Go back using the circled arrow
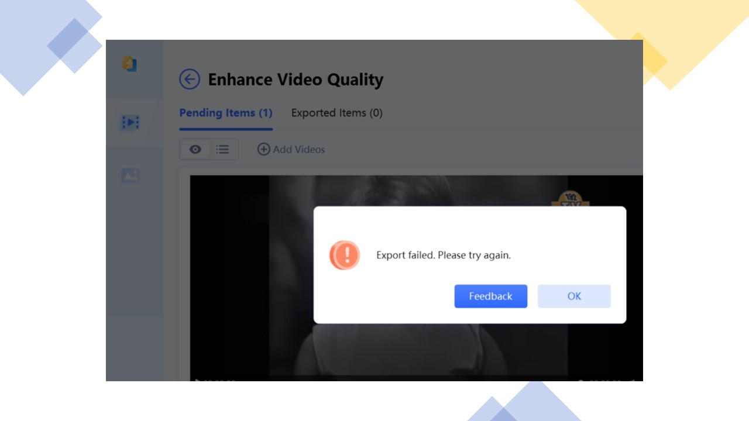 coord(190,79)
